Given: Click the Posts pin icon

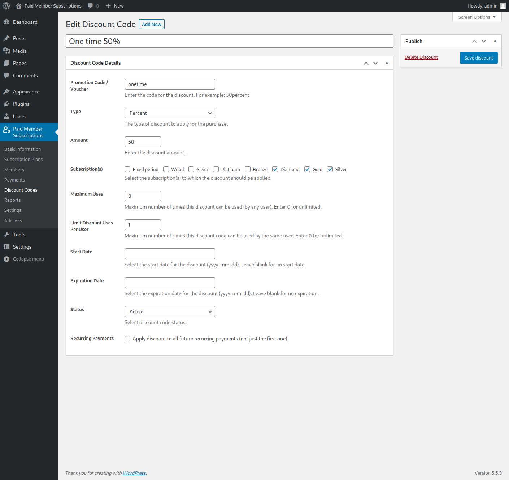Looking at the screenshot, I should point(6,38).
